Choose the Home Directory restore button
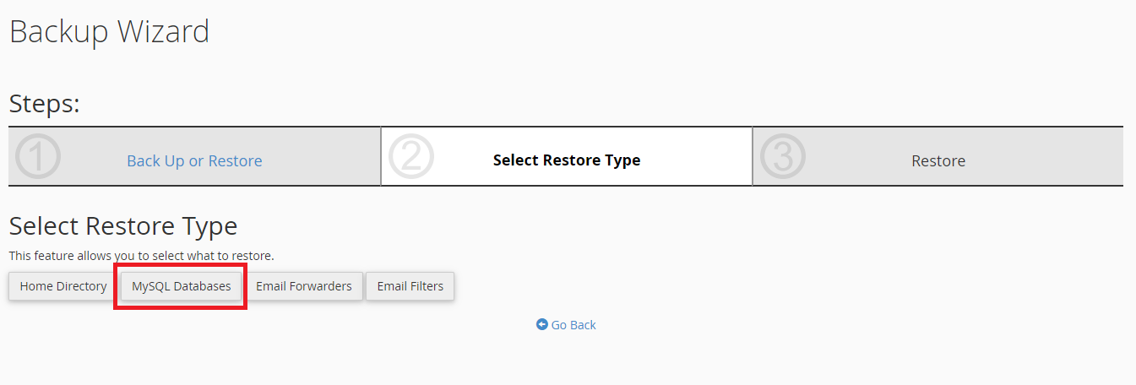Viewport: 1136px width, 385px height. coord(63,286)
